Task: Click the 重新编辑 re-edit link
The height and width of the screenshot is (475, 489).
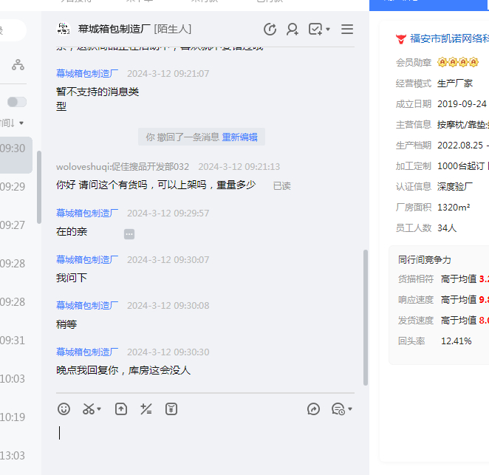Action: pos(240,137)
